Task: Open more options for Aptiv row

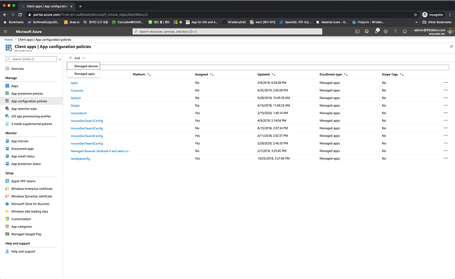Action: (445, 83)
